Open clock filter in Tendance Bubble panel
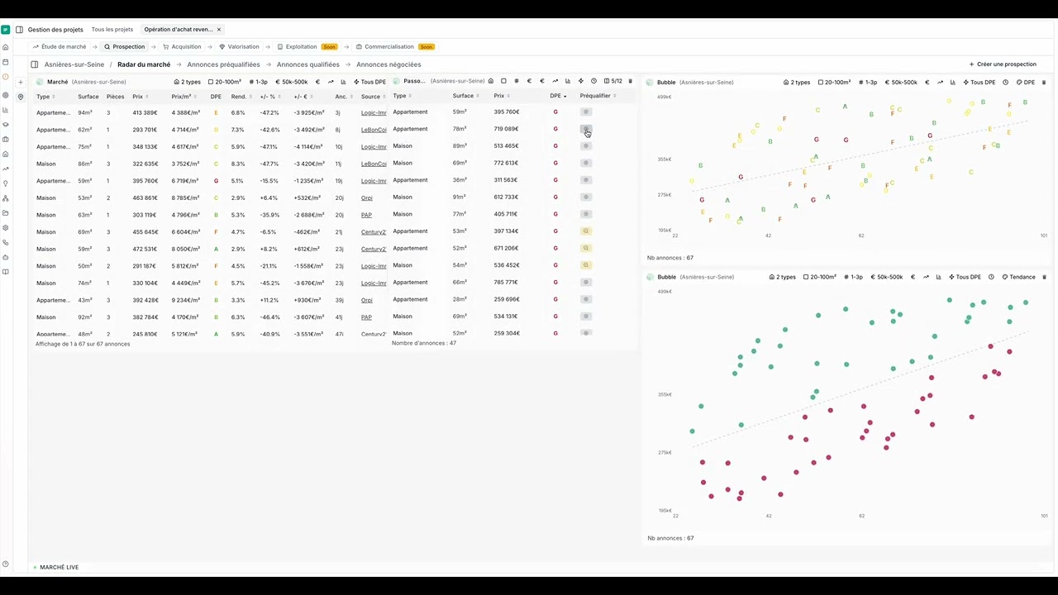The height and width of the screenshot is (595, 1058). [991, 277]
